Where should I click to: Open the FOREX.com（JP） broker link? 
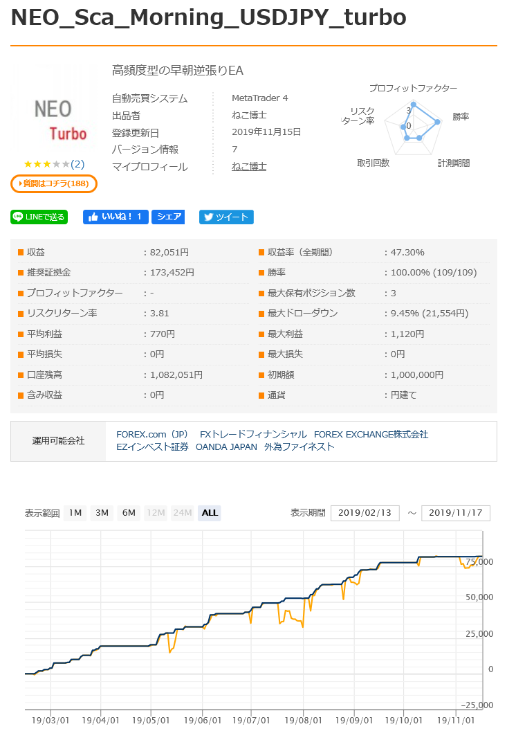152,435
